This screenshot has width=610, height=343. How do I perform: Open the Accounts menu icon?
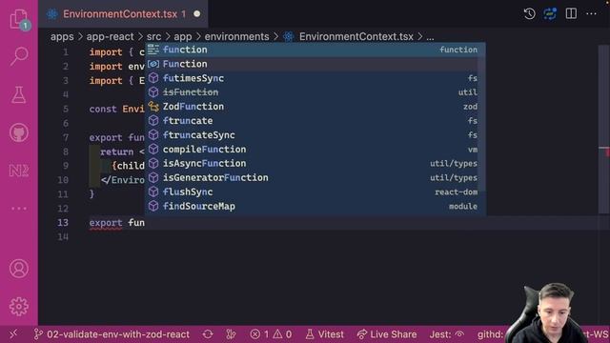(x=19, y=269)
